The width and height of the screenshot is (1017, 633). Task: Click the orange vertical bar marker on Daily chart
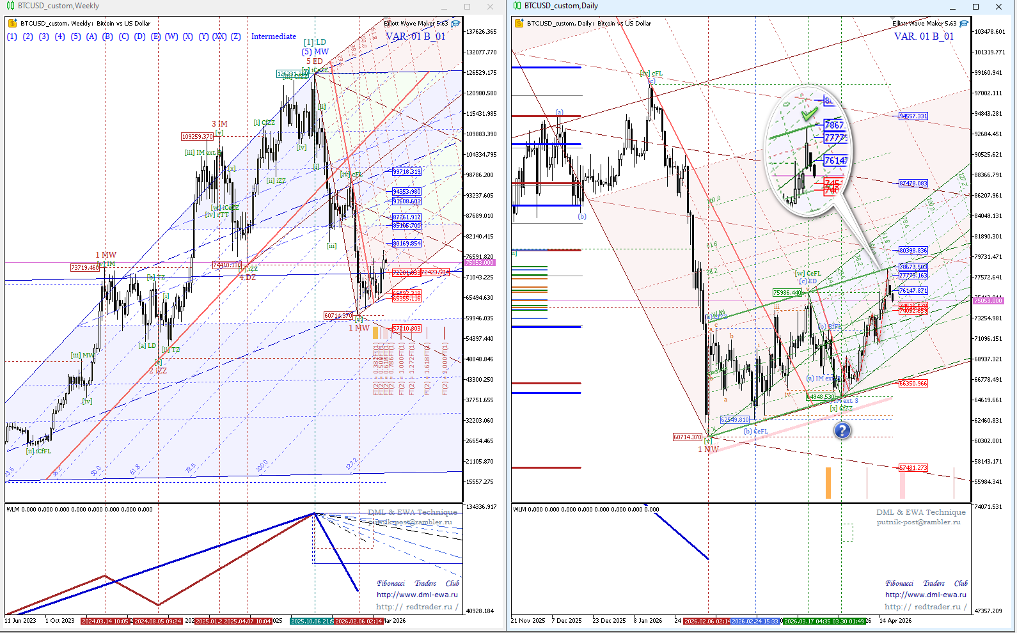click(x=828, y=483)
